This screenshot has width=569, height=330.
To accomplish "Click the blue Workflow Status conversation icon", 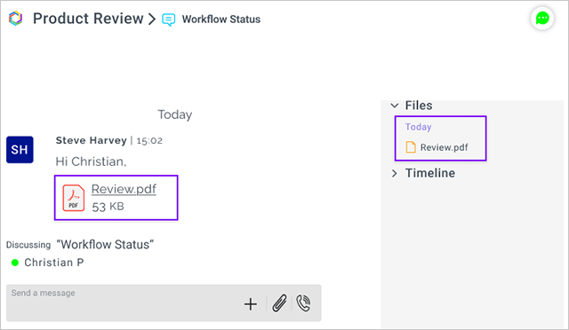I will click(168, 20).
